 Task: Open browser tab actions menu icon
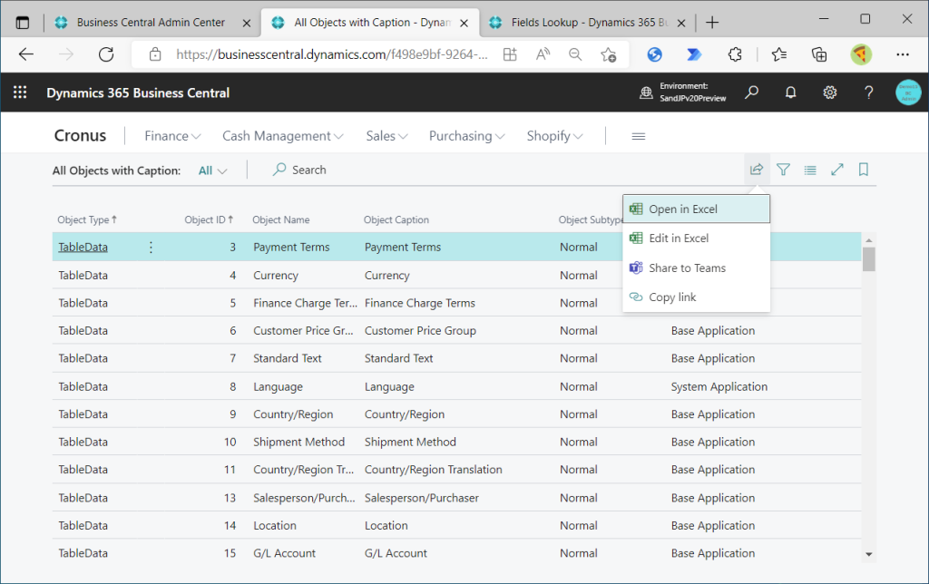(23, 23)
